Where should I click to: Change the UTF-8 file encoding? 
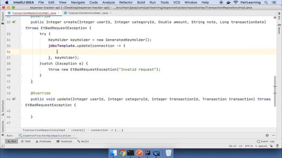point(249,146)
